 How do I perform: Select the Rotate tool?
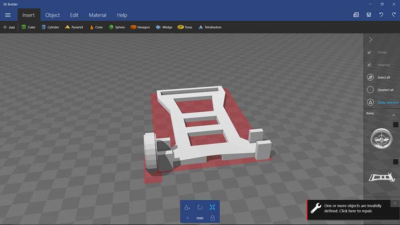200,208
